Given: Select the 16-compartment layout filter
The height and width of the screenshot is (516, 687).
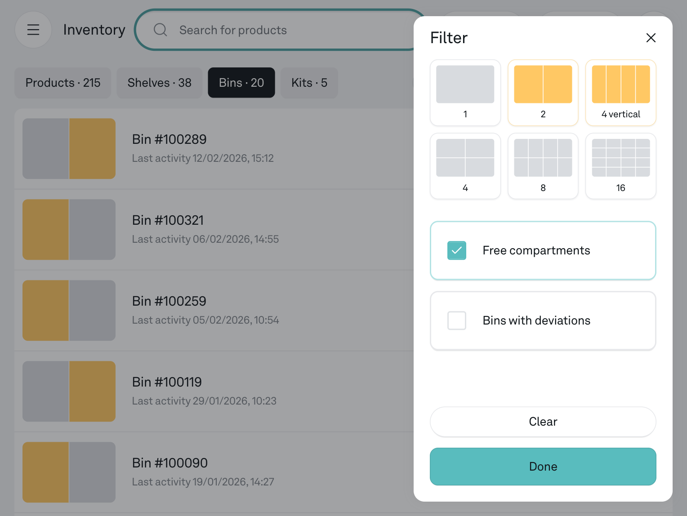Looking at the screenshot, I should 620,166.
